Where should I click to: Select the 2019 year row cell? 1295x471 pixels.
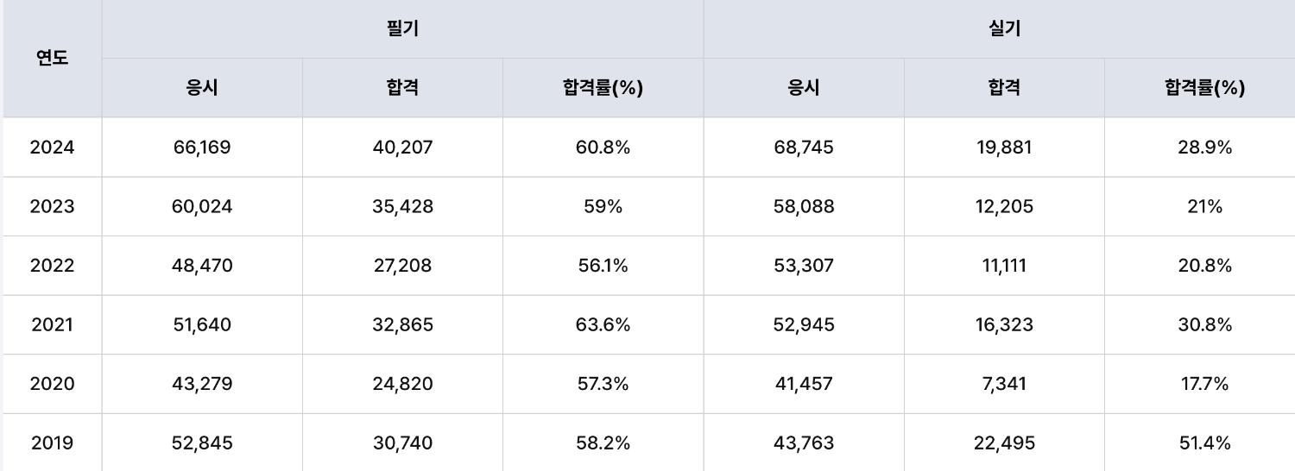tap(52, 443)
